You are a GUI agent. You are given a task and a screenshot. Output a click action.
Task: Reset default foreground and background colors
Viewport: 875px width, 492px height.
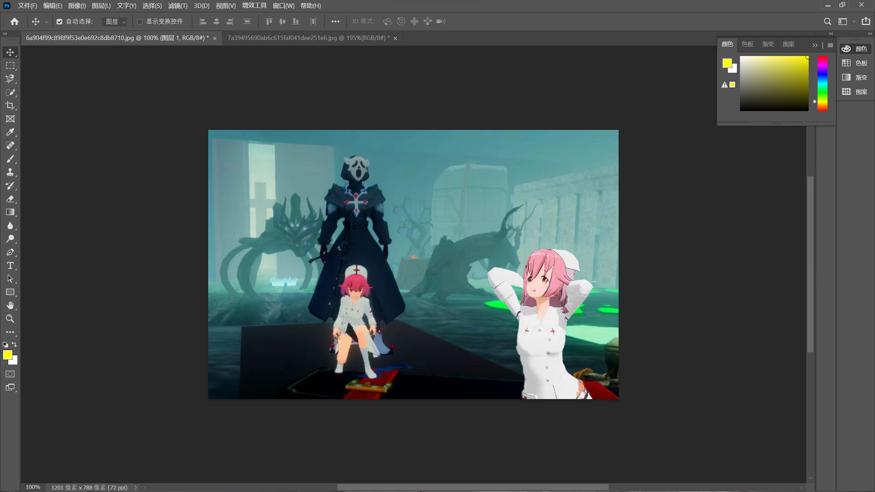(x=5, y=345)
